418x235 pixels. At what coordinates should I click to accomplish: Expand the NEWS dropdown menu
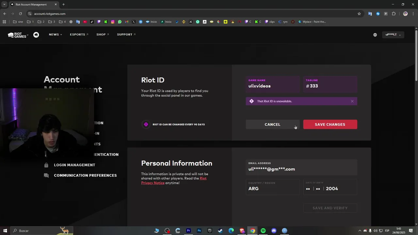55,35
